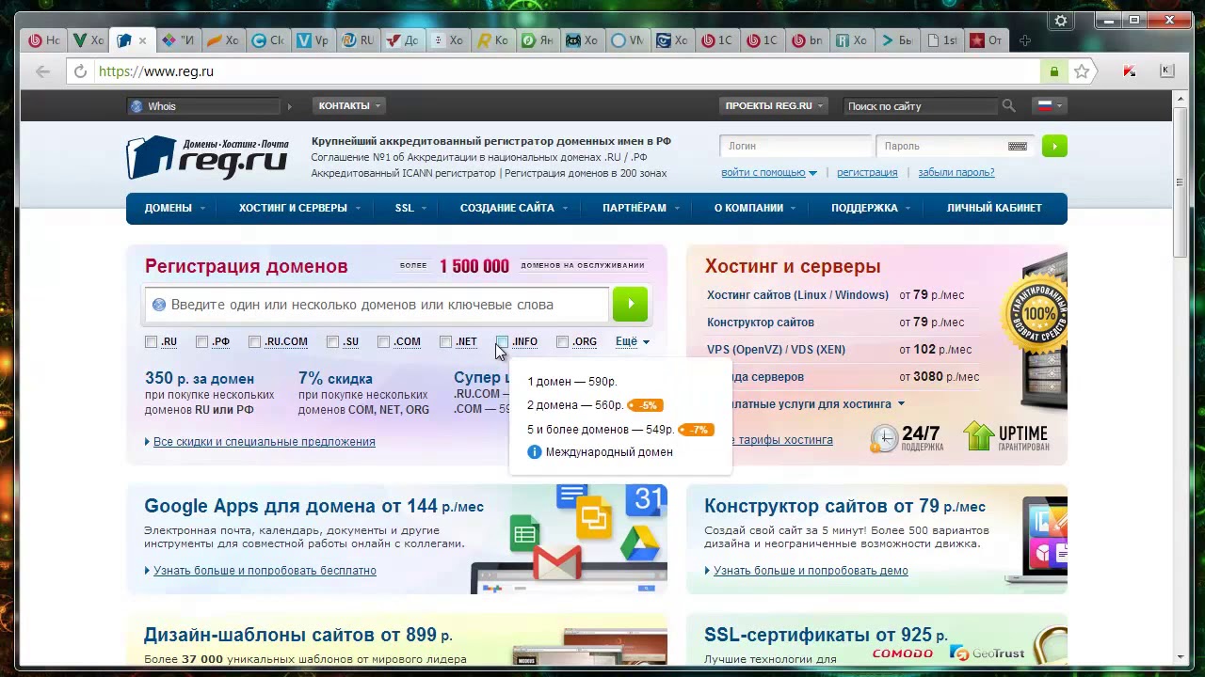1205x677 pixels.
Task: Check the .NET domain checkbox
Action: [x=445, y=342]
